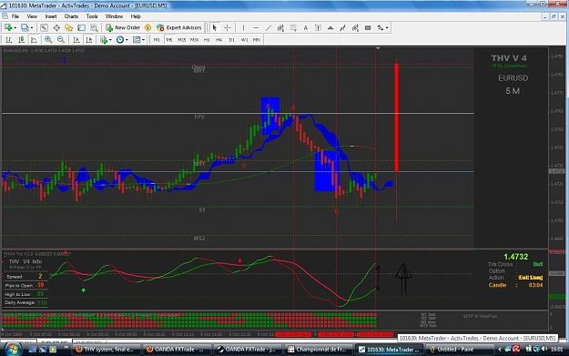Click the EURUSD symbol label
The height and width of the screenshot is (356, 569).
(513, 78)
